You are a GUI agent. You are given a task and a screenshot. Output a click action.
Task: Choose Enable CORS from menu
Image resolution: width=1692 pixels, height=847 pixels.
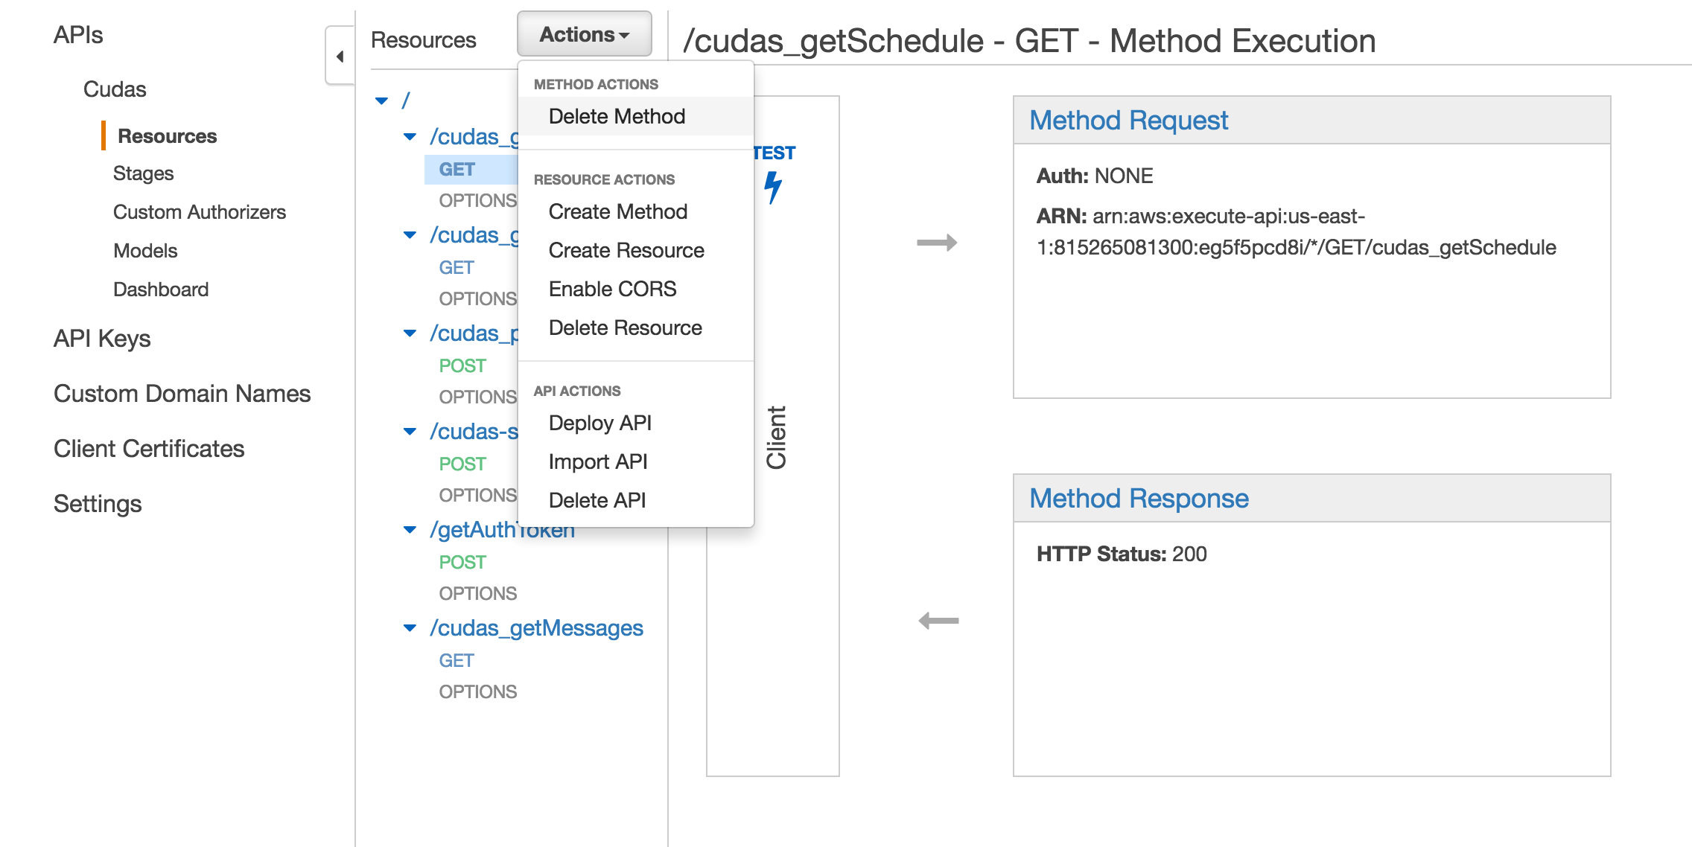(x=612, y=289)
